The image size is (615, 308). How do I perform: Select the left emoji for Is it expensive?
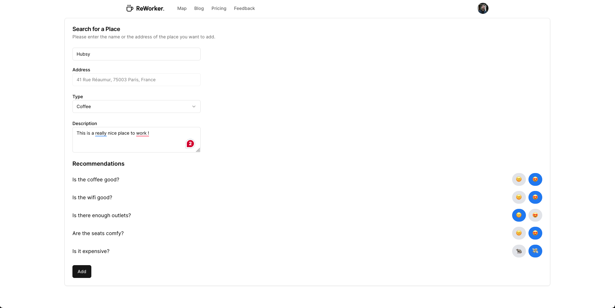click(519, 251)
